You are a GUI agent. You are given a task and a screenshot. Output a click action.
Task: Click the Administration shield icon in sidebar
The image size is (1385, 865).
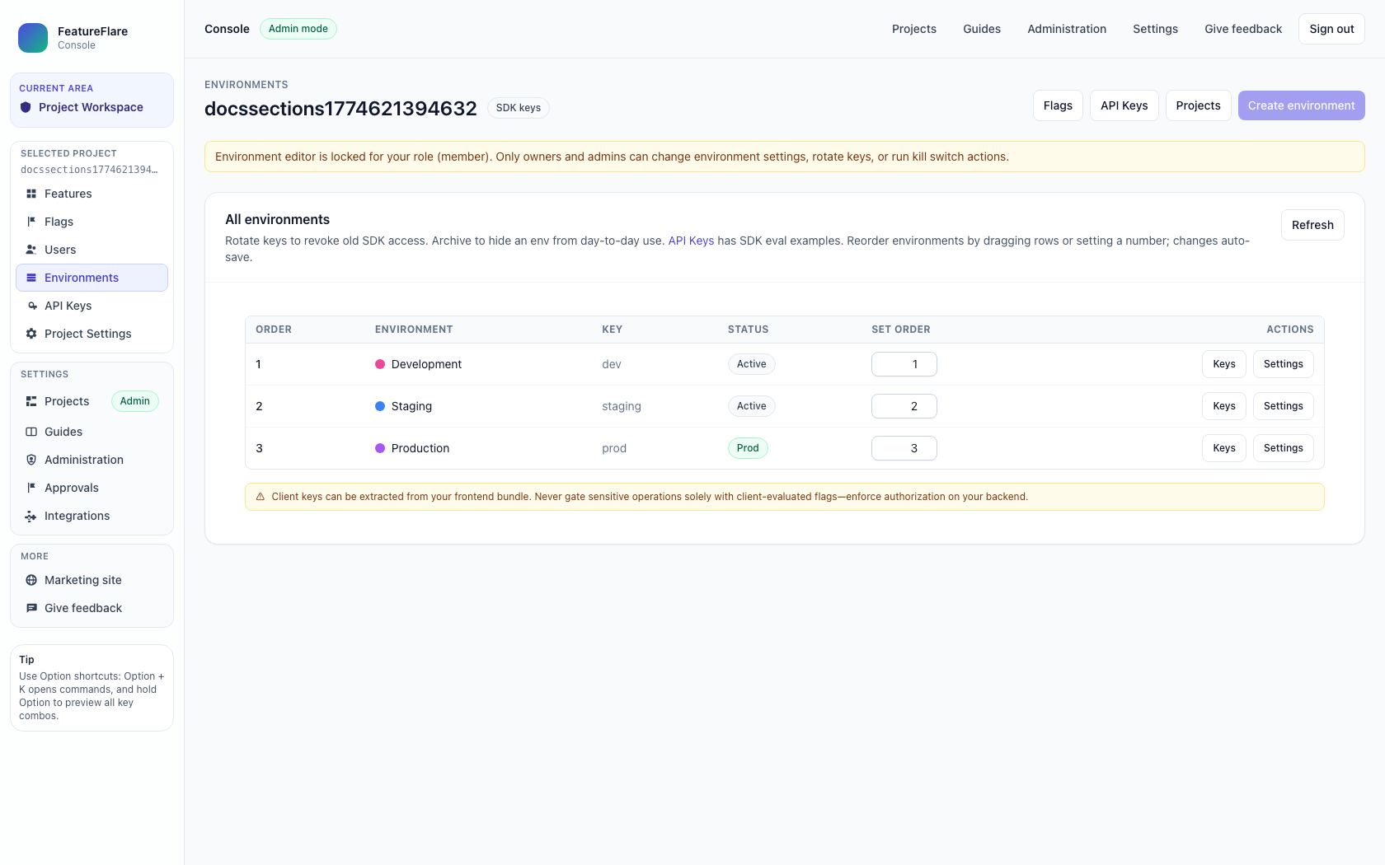tap(31, 460)
